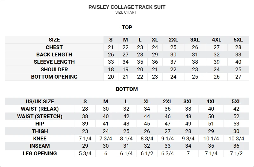The height and width of the screenshot is (167, 254).
Task: Click the THIGH row label
Action: [x=40, y=131]
